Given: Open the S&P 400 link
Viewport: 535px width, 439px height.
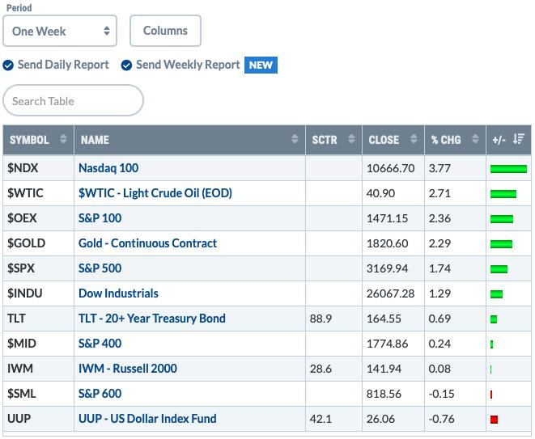Looking at the screenshot, I should click(100, 344).
